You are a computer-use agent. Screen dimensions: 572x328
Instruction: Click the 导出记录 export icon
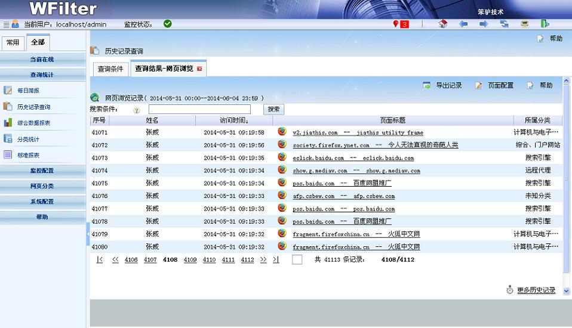[427, 85]
